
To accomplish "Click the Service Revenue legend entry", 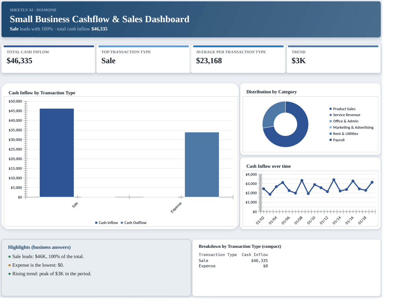I will tap(345, 115).
